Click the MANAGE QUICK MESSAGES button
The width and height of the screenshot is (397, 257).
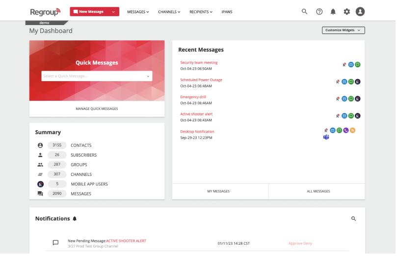tap(97, 109)
